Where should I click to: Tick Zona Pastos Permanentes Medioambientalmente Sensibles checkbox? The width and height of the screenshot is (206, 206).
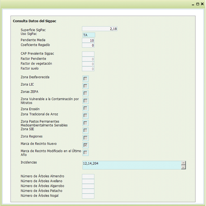coord(86,123)
